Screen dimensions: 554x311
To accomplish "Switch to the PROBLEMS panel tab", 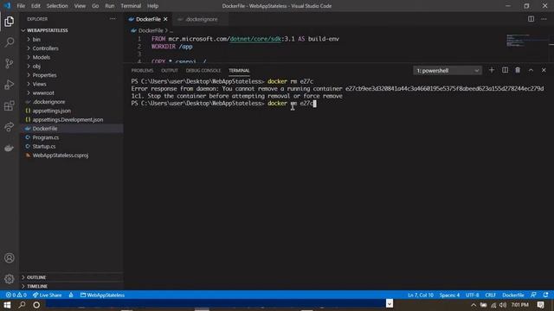I will [142, 71].
